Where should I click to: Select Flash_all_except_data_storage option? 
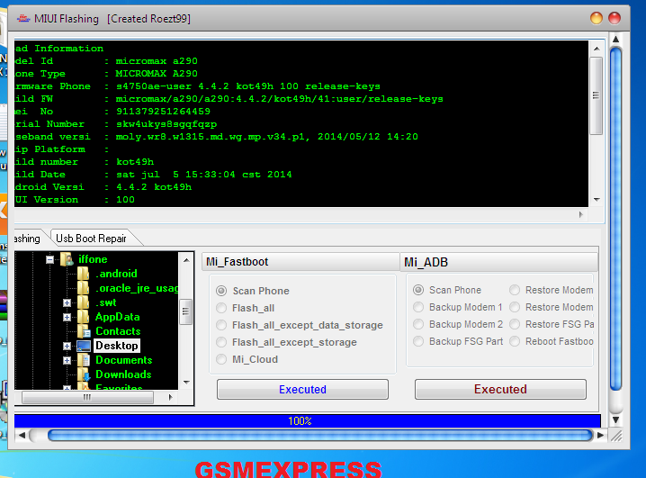tap(221, 325)
